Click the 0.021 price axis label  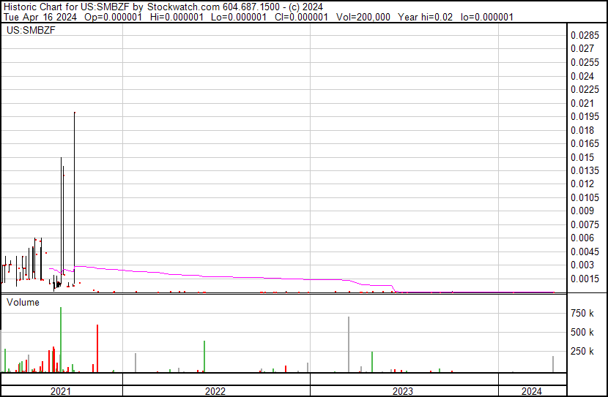582,103
